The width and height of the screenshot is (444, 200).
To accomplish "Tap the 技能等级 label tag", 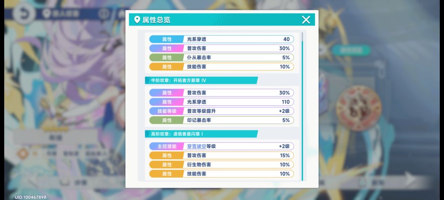I will [167, 111].
